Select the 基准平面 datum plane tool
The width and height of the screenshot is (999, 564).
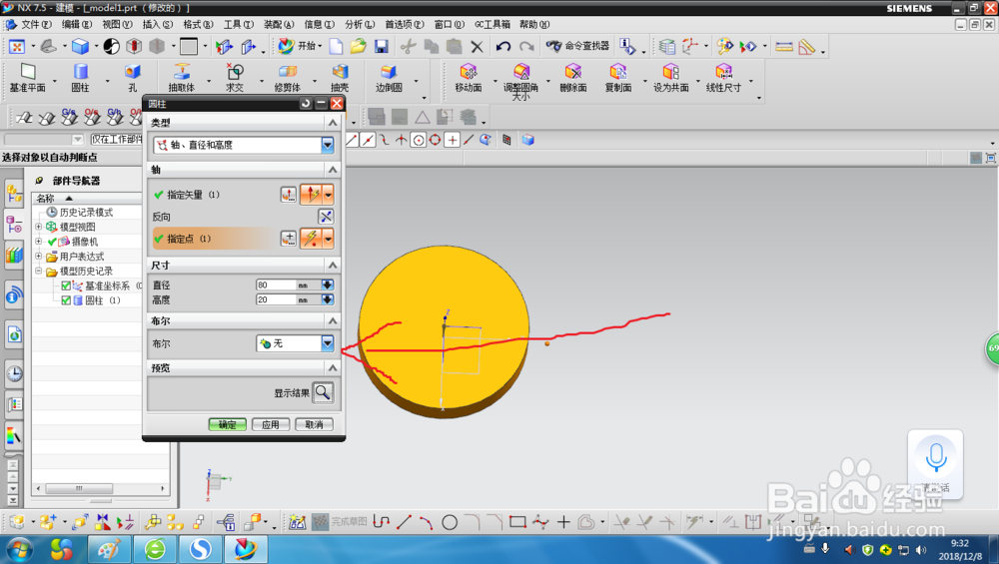pos(27,78)
